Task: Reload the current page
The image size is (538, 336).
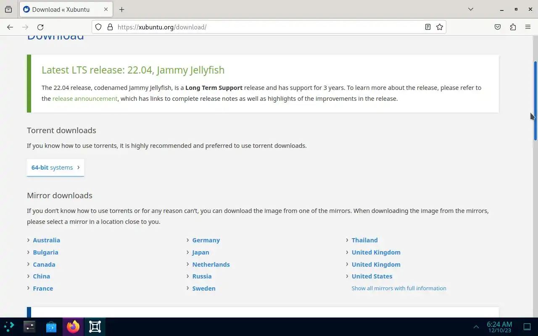Action: [x=40, y=27]
